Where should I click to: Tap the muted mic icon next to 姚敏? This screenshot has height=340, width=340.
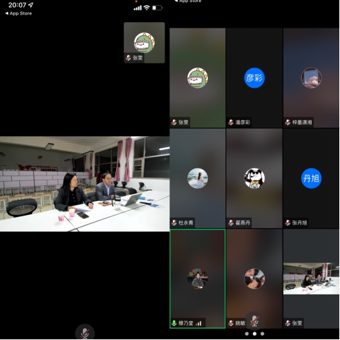coord(231,323)
